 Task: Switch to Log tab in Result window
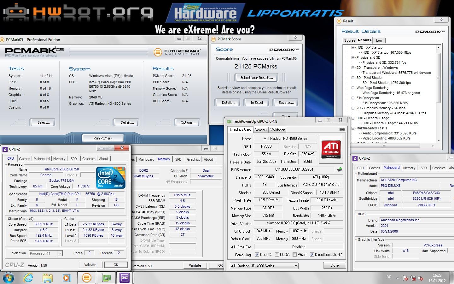[379, 40]
